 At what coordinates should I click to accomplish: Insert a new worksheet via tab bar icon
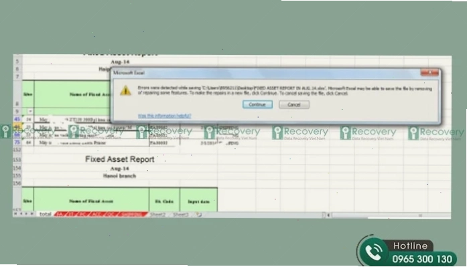(199, 214)
